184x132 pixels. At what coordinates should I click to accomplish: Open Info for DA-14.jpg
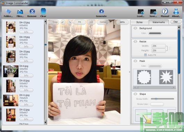coord(26,47)
